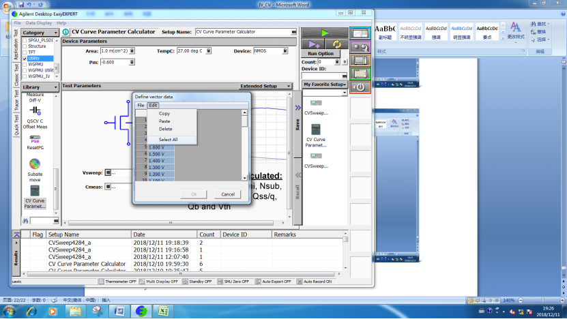
Task: Open the Device NMOS selector
Action: (285, 51)
